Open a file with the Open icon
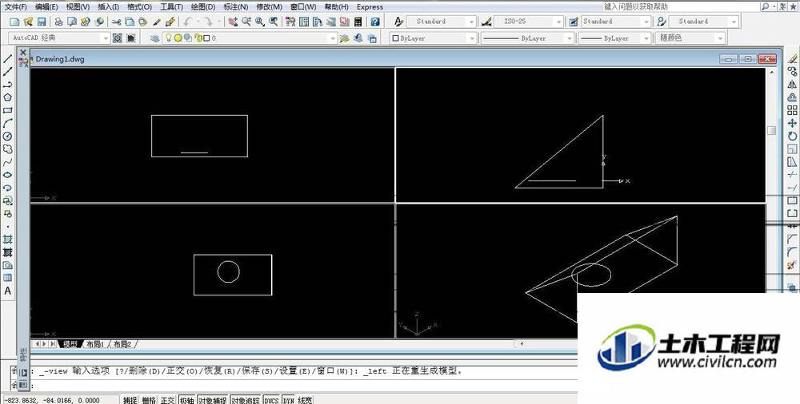This screenshot has width=800, height=404. tap(28, 22)
